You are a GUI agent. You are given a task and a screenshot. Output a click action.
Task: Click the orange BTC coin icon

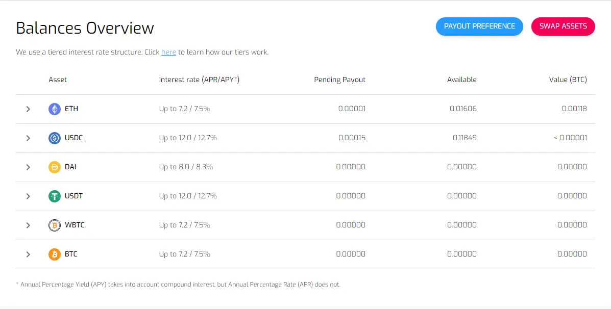pos(55,254)
